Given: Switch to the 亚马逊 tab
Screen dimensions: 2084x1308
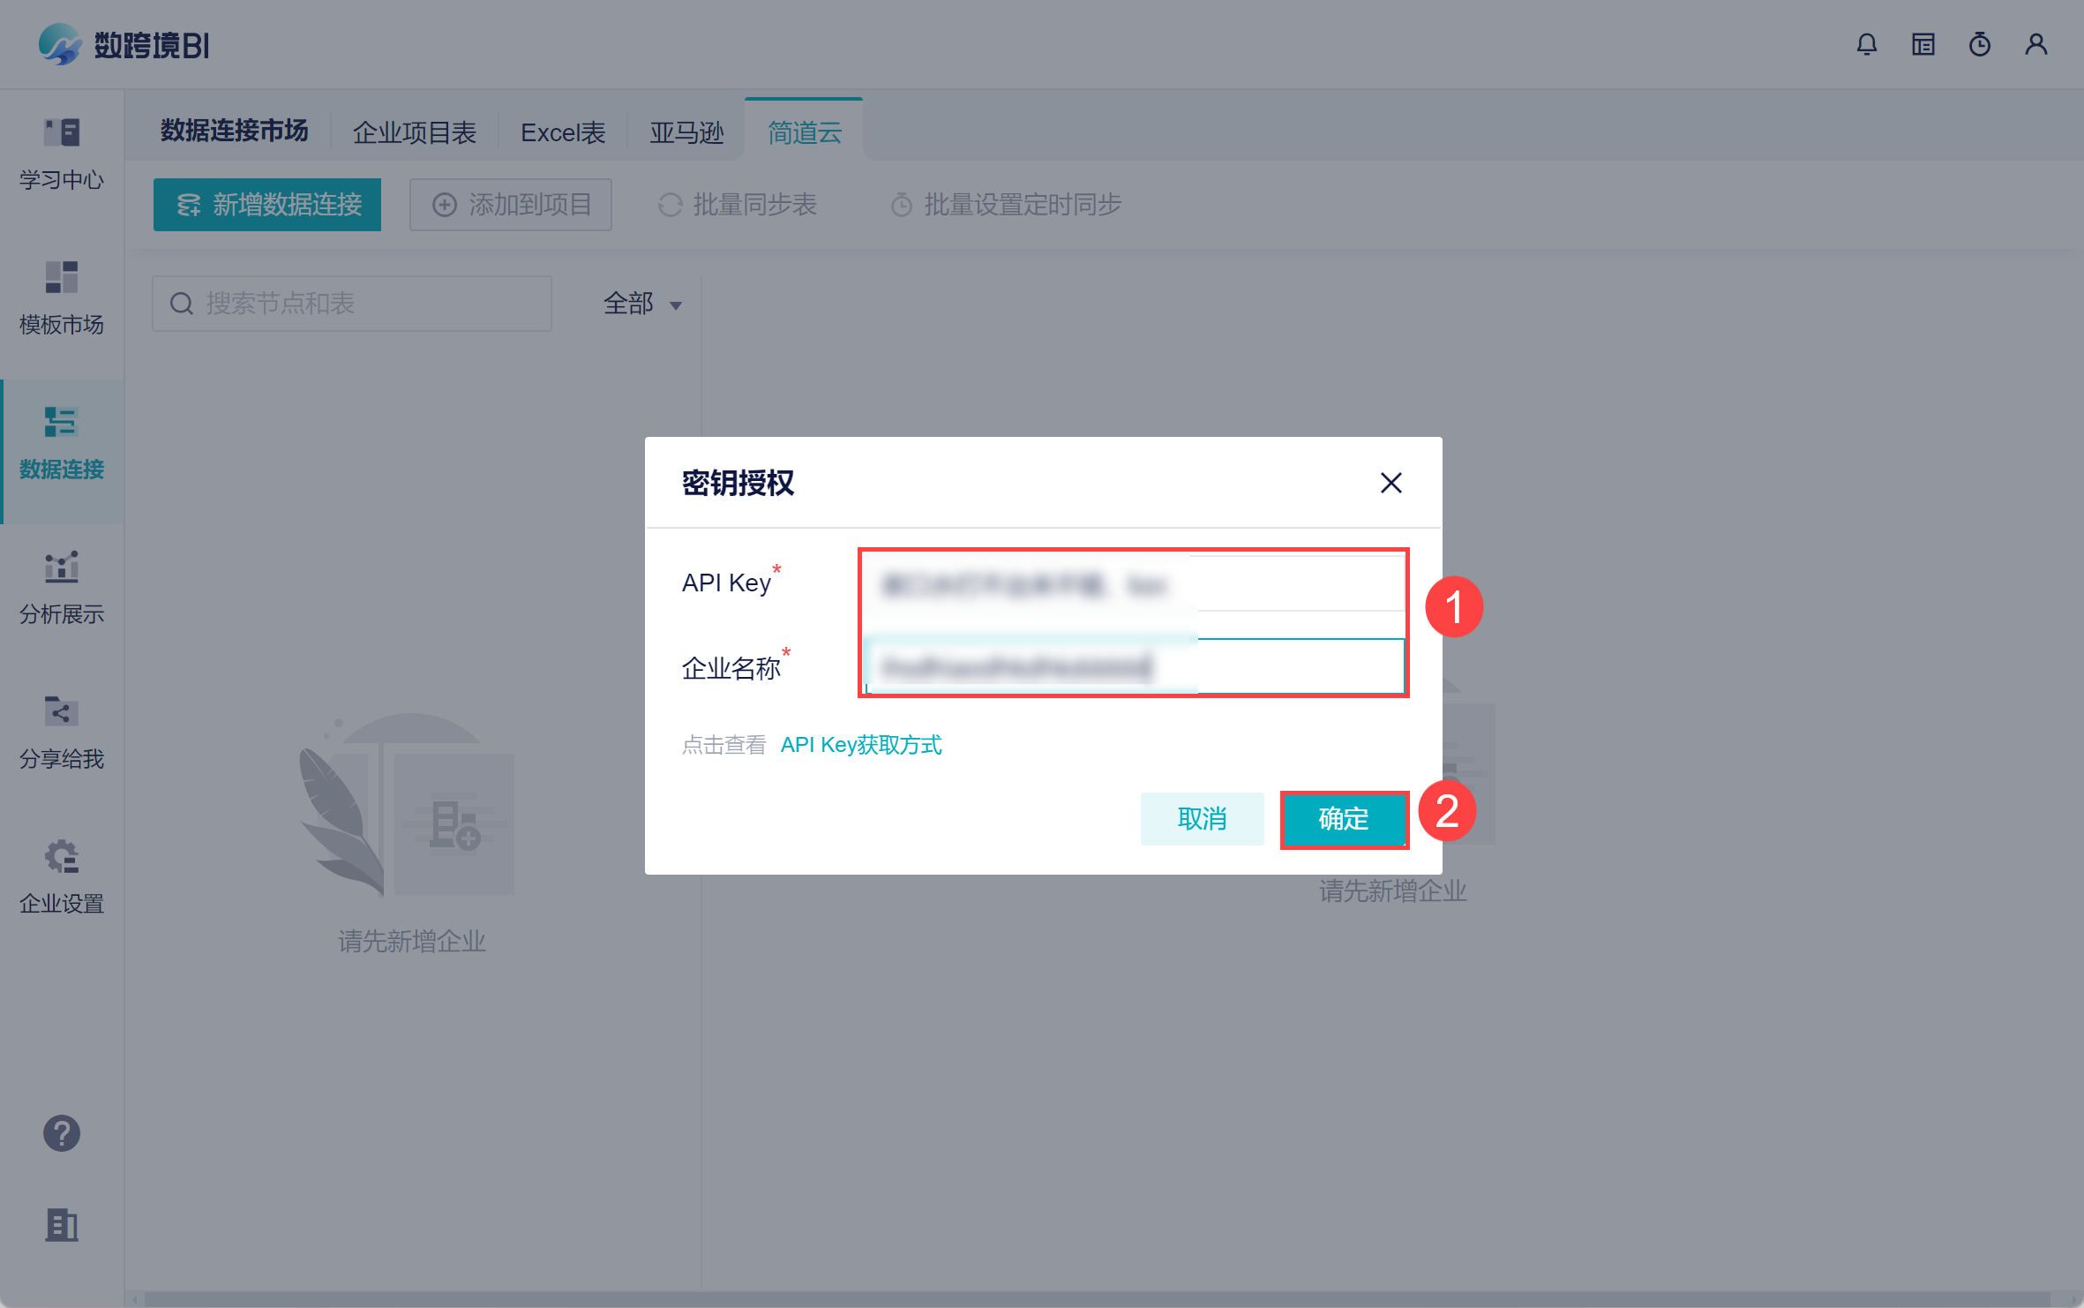Looking at the screenshot, I should click(x=686, y=132).
